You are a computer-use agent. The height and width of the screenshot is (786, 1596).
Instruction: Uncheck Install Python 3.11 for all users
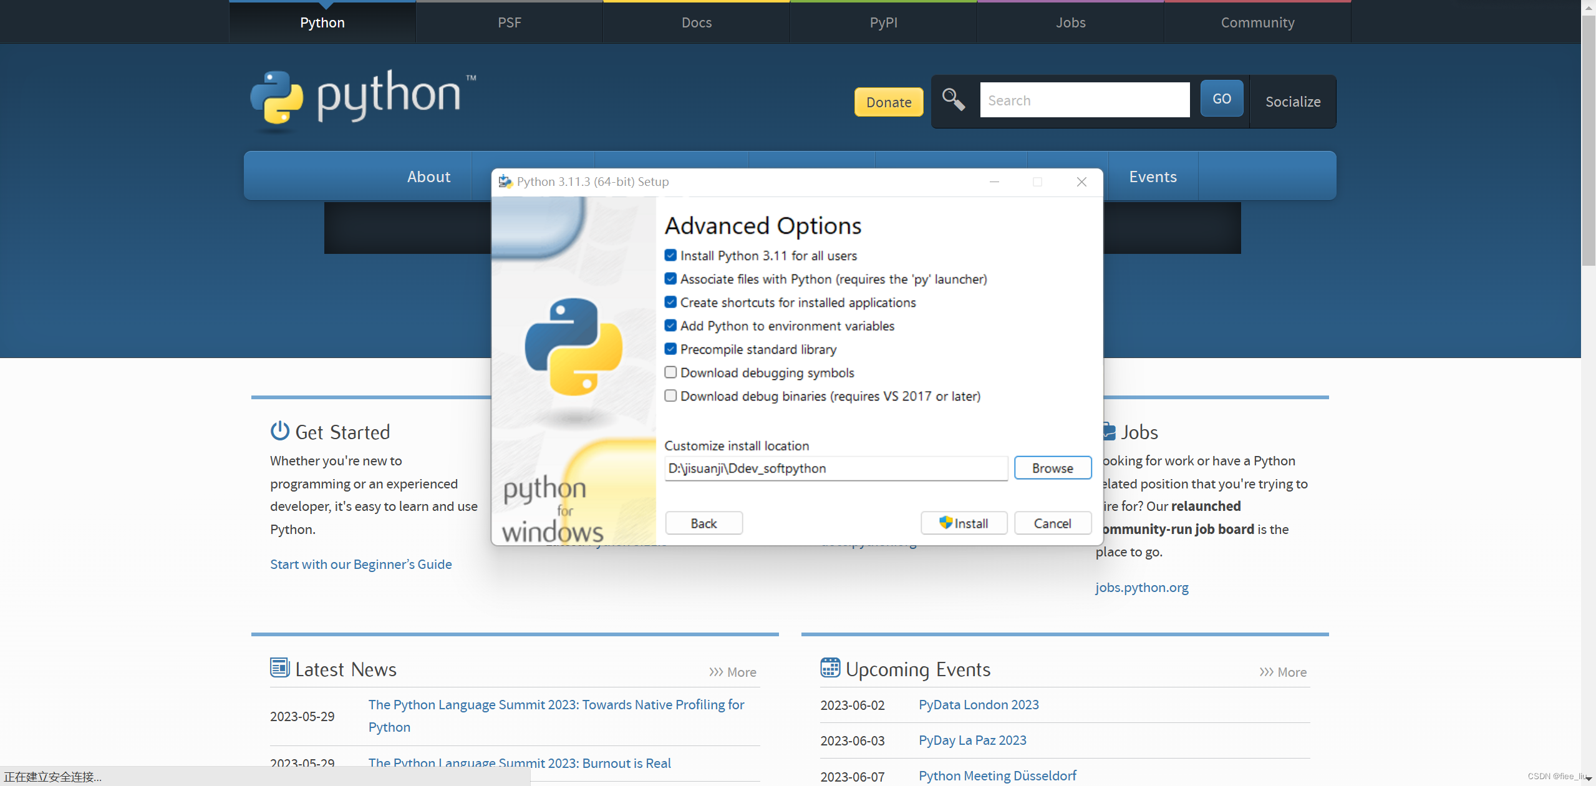click(670, 255)
